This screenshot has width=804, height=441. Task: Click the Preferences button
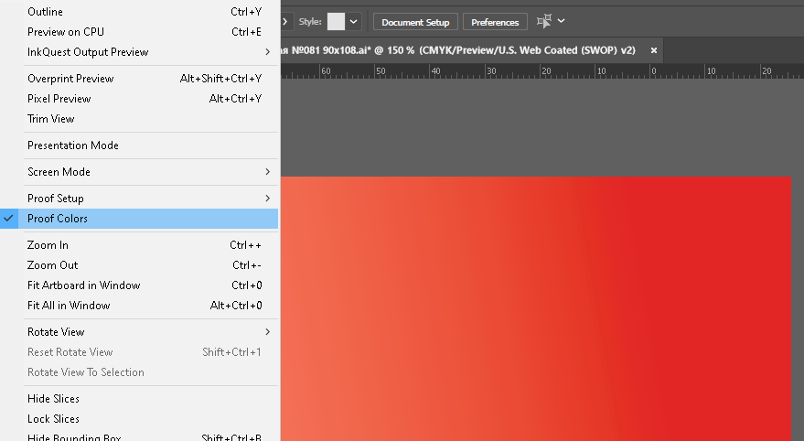495,22
